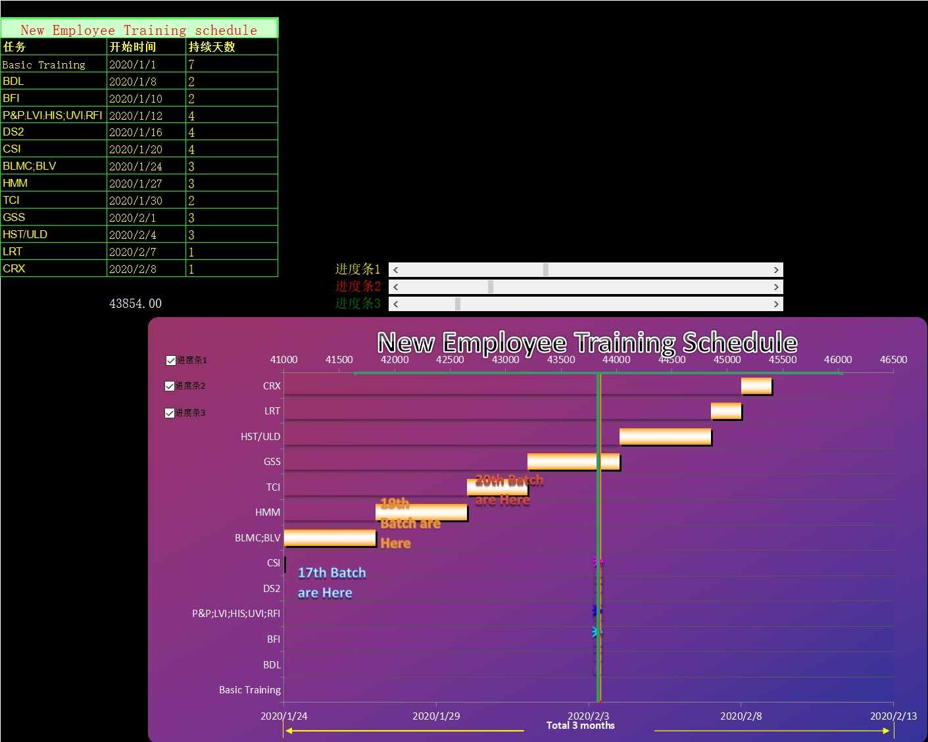Click the 进度条1 scrollbar thumb
The image size is (928, 742).
[x=545, y=270]
